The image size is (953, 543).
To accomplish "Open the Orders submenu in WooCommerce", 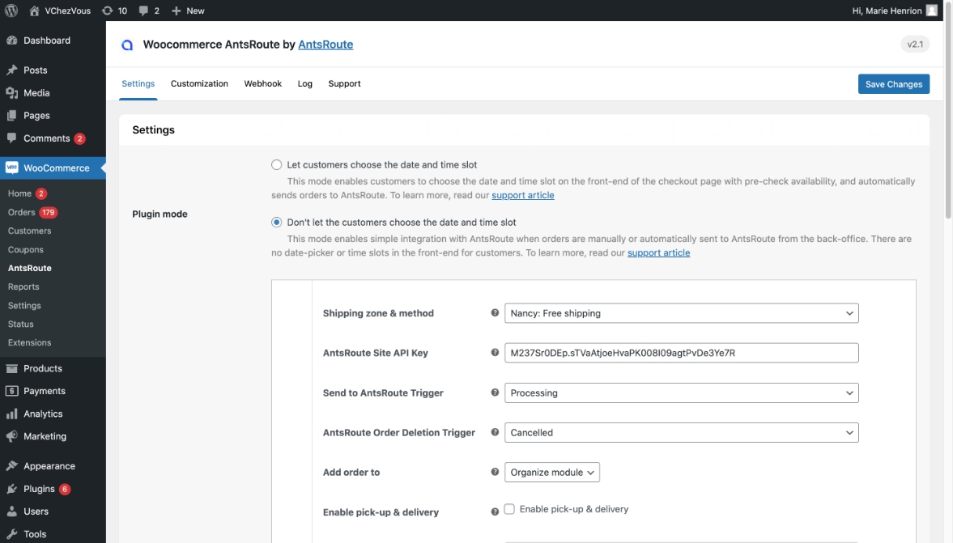I will tap(22, 212).
